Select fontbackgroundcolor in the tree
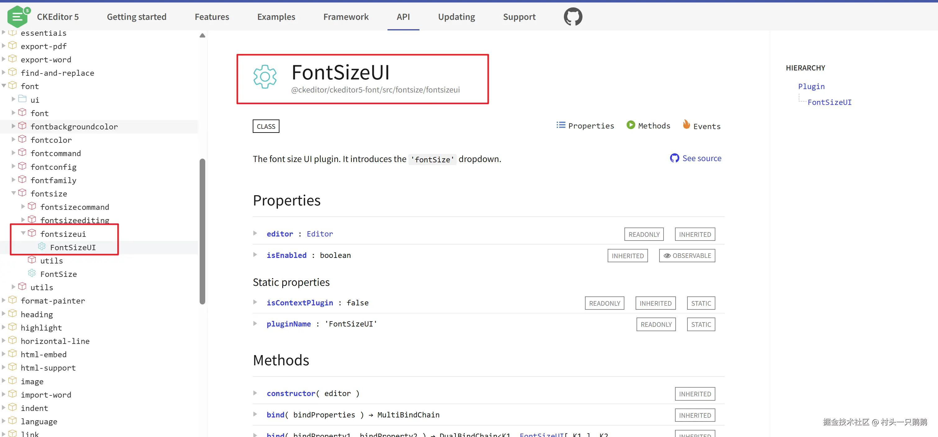 [74, 127]
